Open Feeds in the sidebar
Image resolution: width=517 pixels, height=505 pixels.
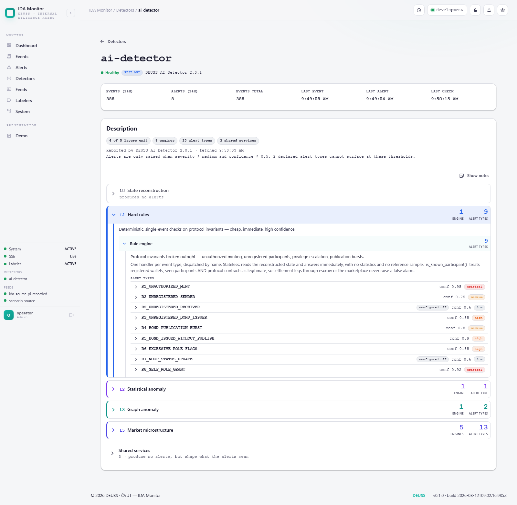coord(40,89)
